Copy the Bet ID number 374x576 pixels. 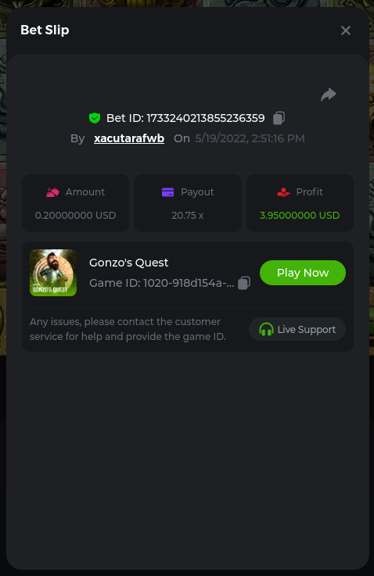click(x=279, y=118)
